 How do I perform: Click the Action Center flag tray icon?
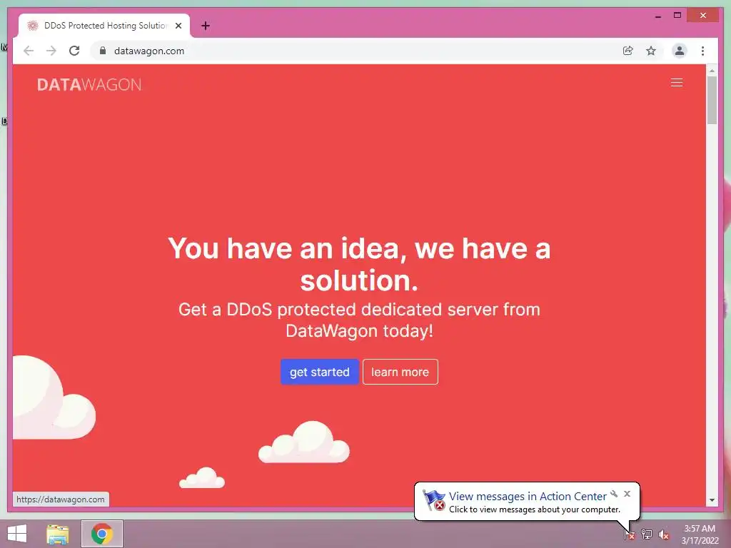click(629, 534)
